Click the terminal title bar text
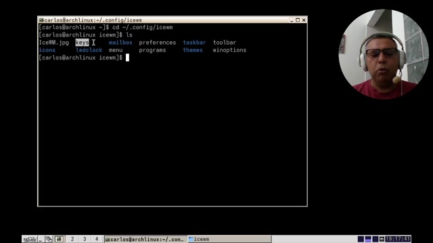Screen dimensions: 433x243 tap(93, 20)
